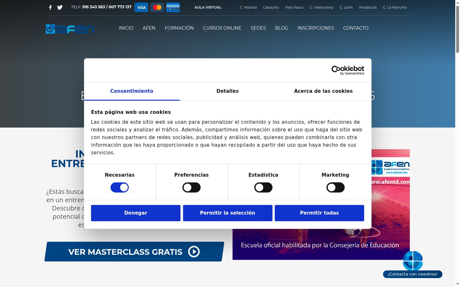460x287 pixels.
Task: Enable the Preferencias cookies switch
Action: pyautogui.click(x=191, y=188)
